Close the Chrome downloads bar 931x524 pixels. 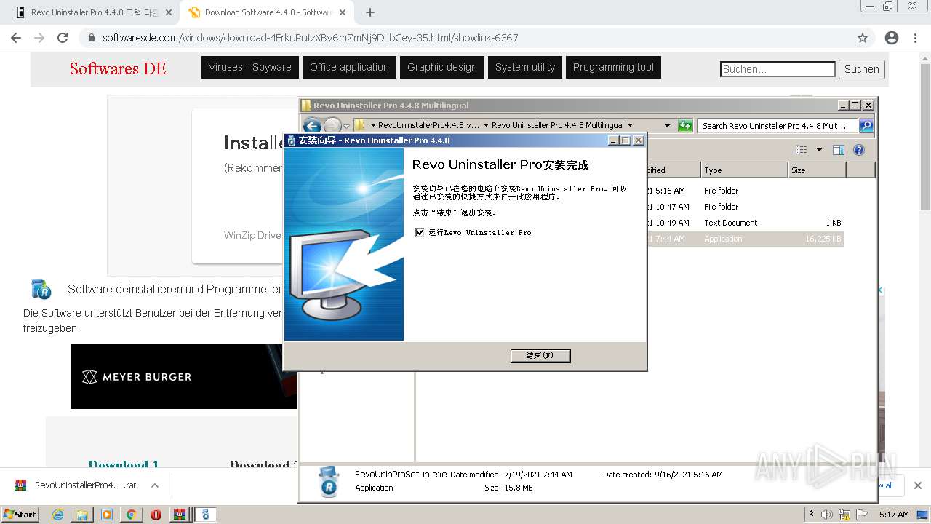click(x=917, y=485)
